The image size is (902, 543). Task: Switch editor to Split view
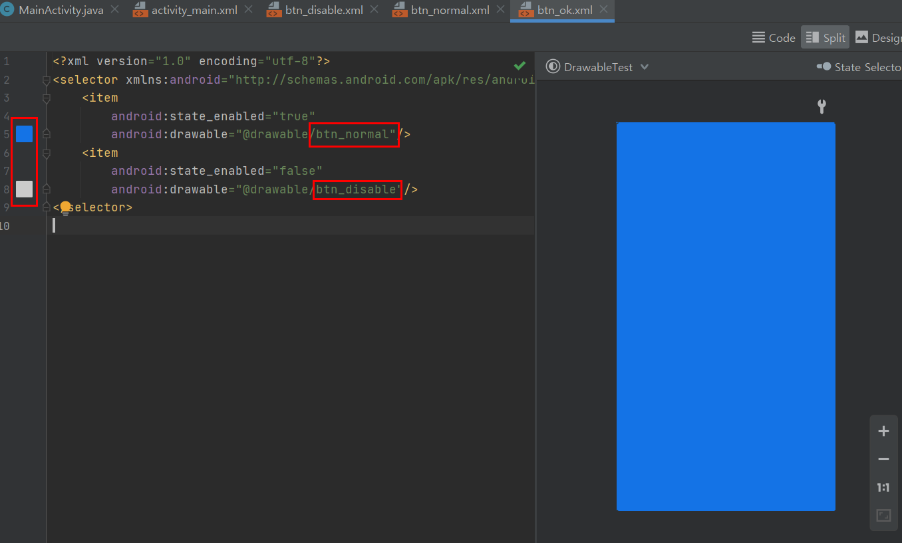825,38
